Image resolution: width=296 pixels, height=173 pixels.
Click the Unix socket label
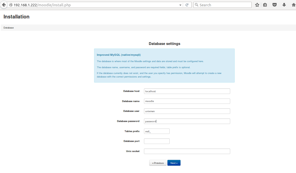[x=133, y=151]
